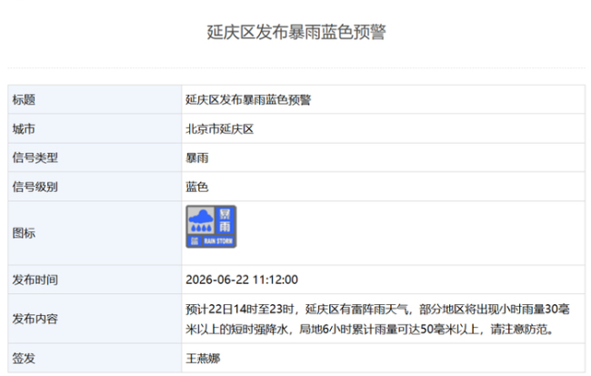Select the city value 北京市延庆区
591x376 pixels.
click(x=219, y=129)
